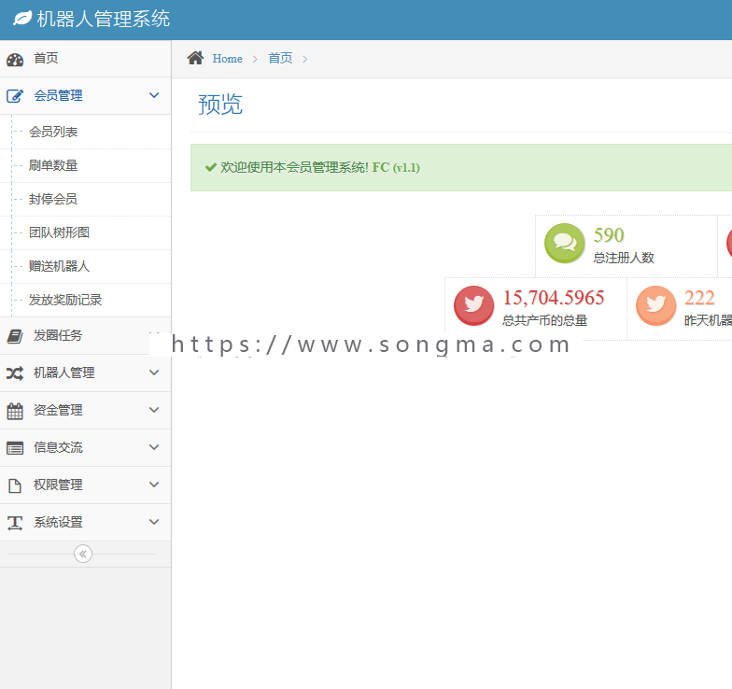Click the 15,704.5965 coin total value
The width and height of the screenshot is (732, 689).
(x=554, y=298)
